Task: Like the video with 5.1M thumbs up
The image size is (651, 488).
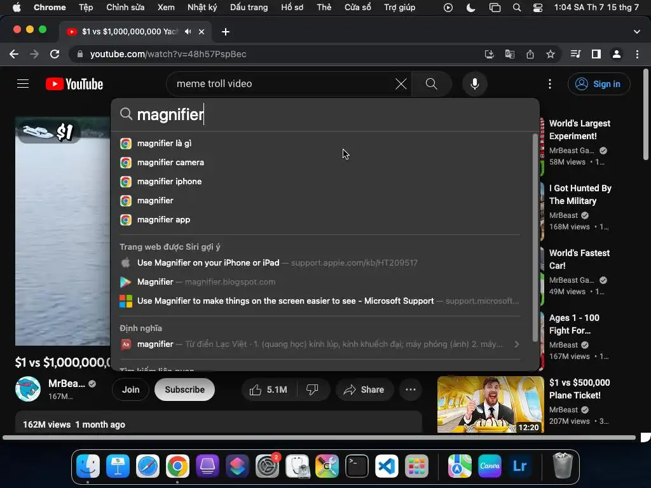Action: click(268, 390)
